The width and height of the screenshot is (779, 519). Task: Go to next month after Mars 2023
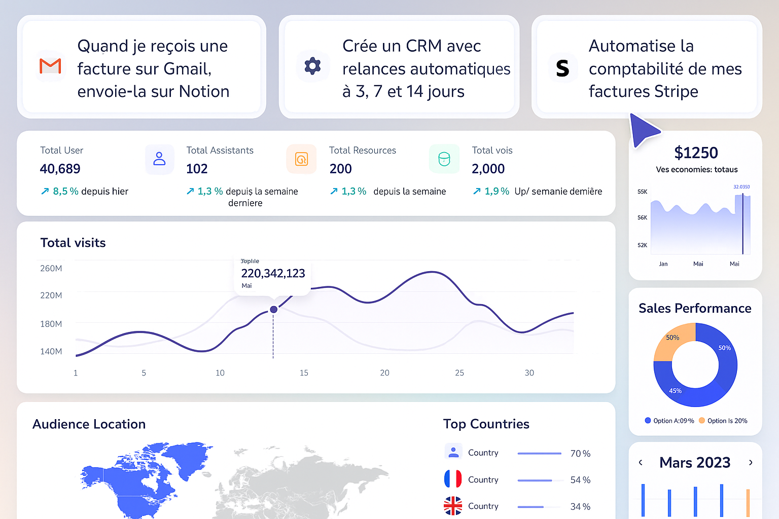751,463
